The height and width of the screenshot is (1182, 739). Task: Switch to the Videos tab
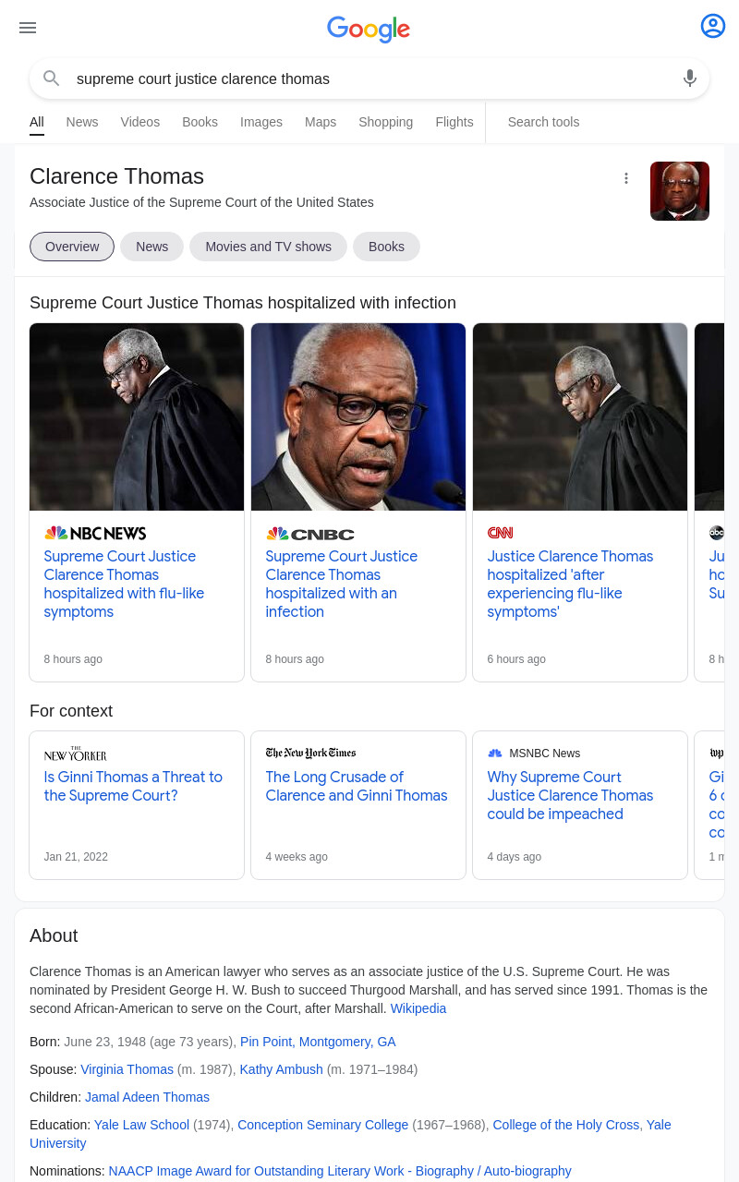coord(140,122)
